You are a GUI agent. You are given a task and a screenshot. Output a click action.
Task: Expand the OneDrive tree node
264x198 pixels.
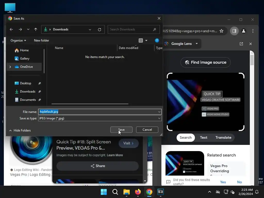coord(10,67)
